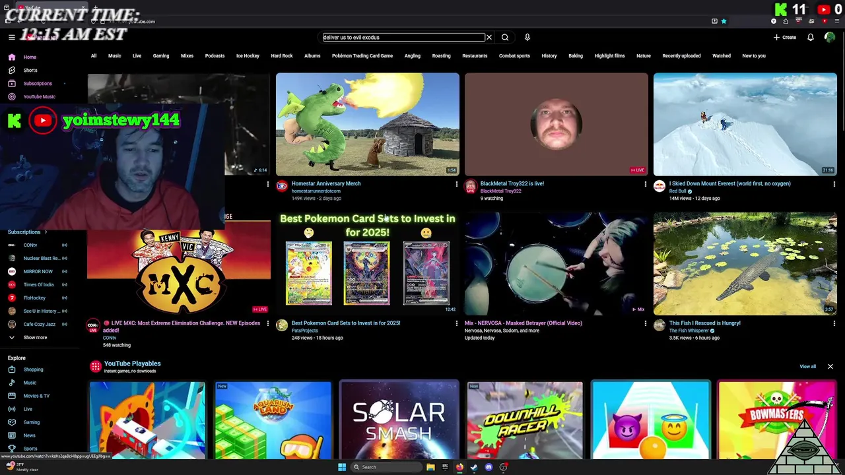Image resolution: width=845 pixels, height=475 pixels.
Task: Open File Explorer from taskbar
Action: tap(430, 467)
